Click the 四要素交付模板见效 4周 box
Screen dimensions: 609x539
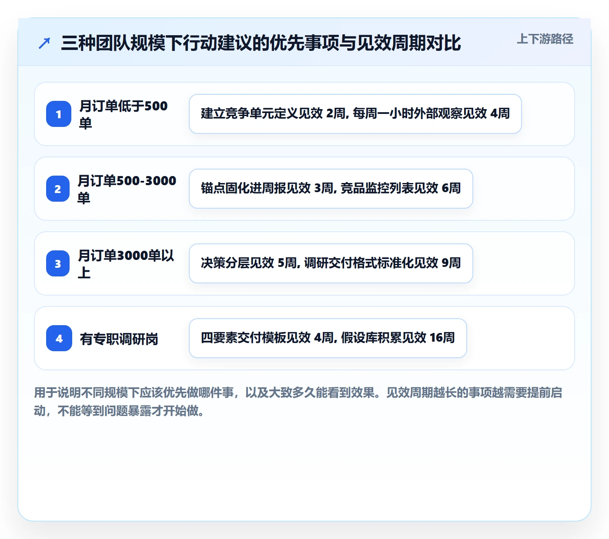[x=328, y=338]
